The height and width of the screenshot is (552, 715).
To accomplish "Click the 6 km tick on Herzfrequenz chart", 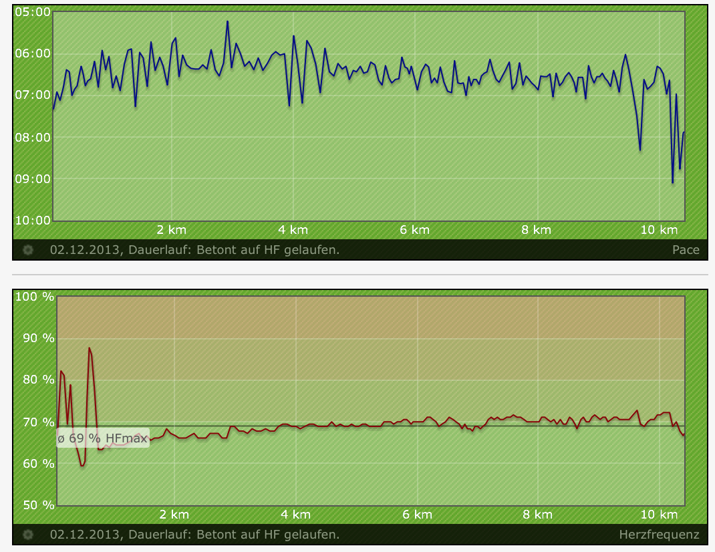I will click(x=417, y=515).
